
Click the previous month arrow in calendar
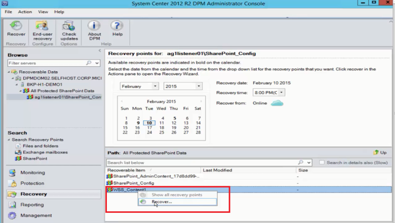122,101
